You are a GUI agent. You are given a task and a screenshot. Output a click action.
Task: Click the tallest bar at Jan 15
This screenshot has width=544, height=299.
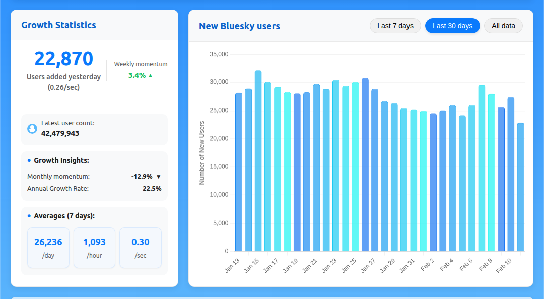pos(258,161)
